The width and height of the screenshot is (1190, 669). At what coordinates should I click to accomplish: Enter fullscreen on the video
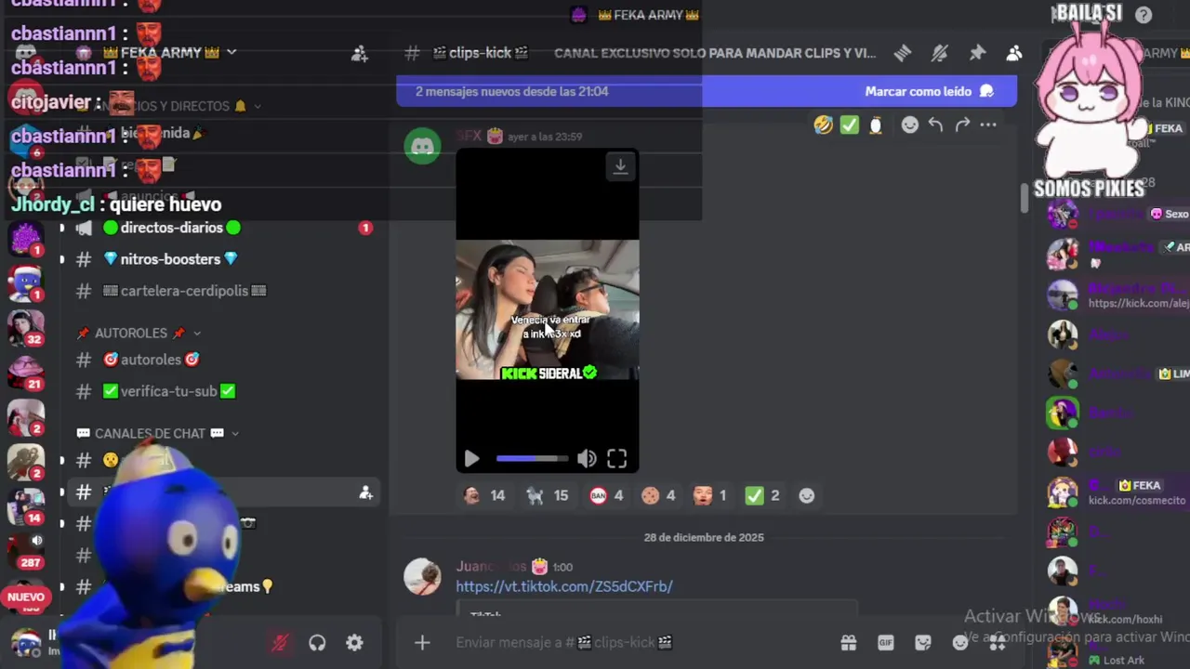point(617,458)
